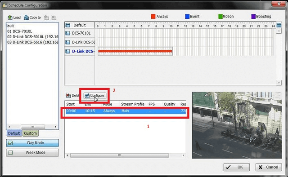Confirm with the OK button
The width and height of the screenshot is (288, 177).
pos(236,167)
